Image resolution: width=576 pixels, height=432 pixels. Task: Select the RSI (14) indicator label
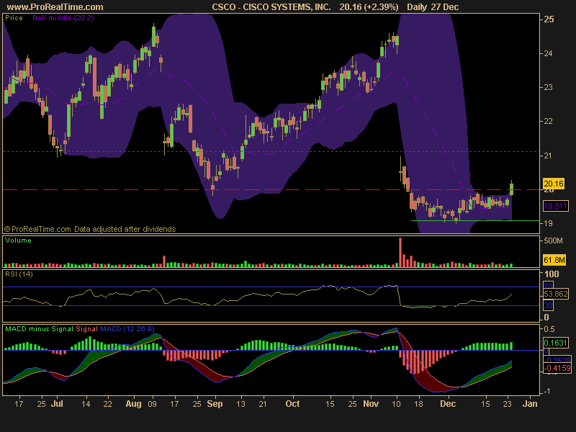point(19,274)
